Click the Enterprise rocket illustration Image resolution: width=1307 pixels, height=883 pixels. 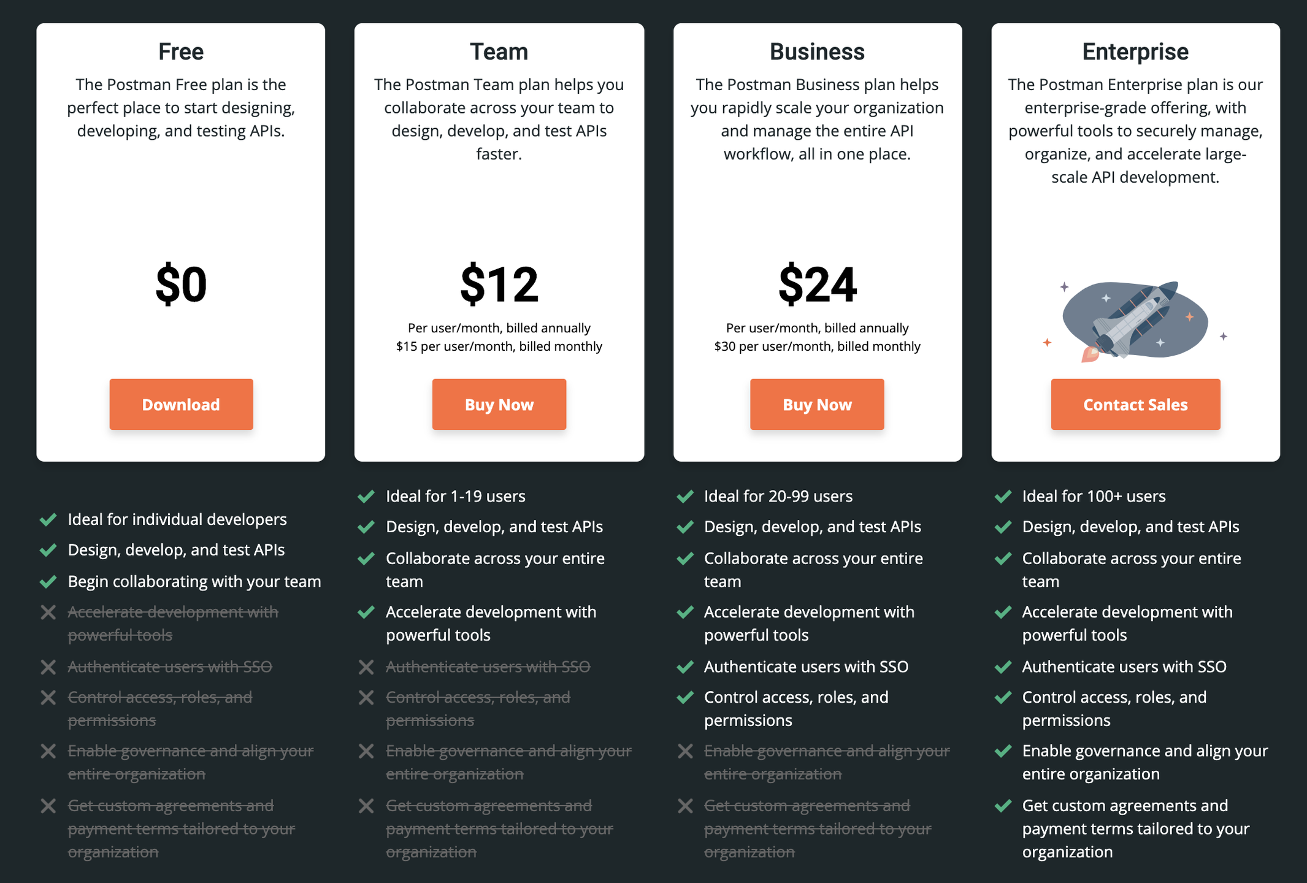(1135, 321)
